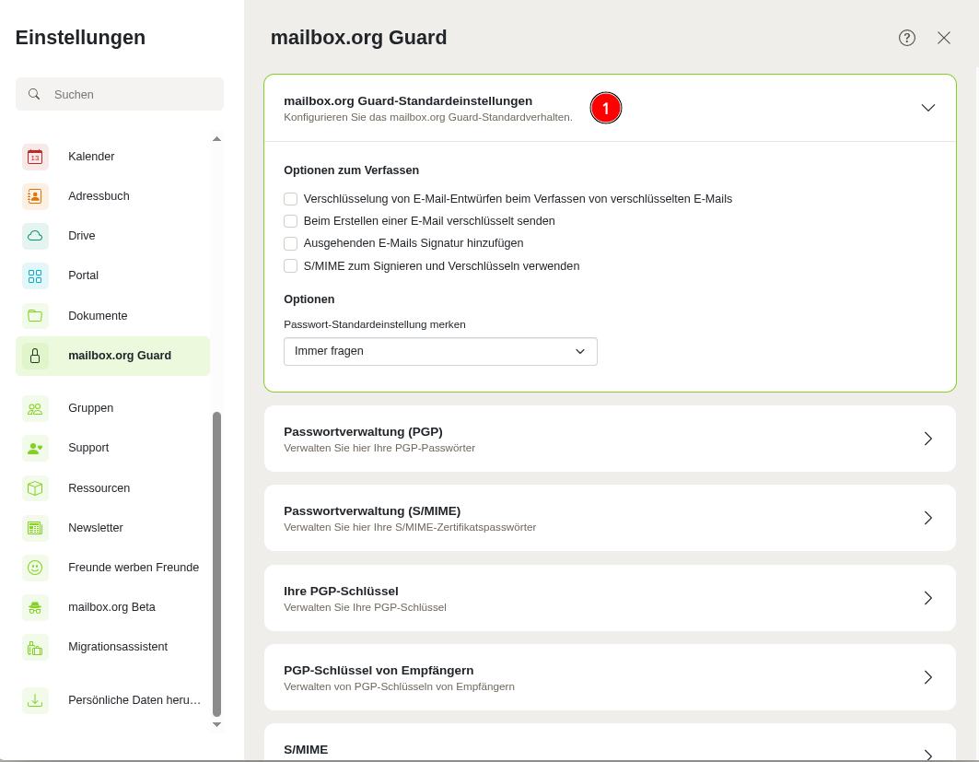Image resolution: width=979 pixels, height=762 pixels.
Task: Open the Gruppen section
Action: pyautogui.click(x=112, y=408)
